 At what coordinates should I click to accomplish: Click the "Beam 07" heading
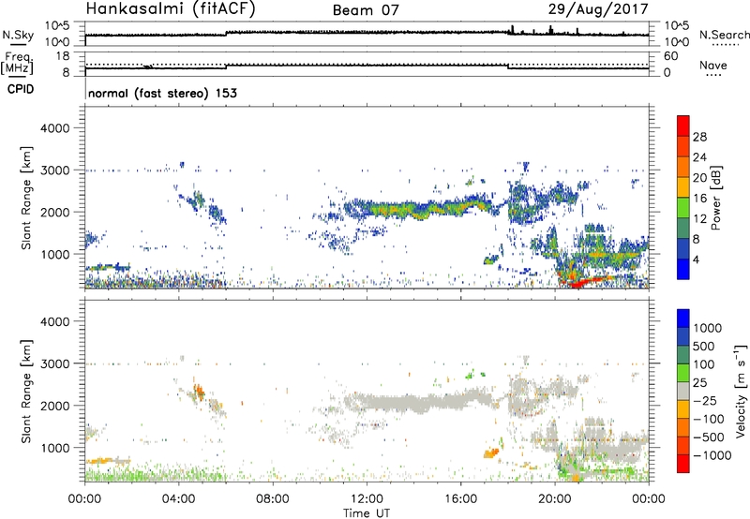[366, 10]
